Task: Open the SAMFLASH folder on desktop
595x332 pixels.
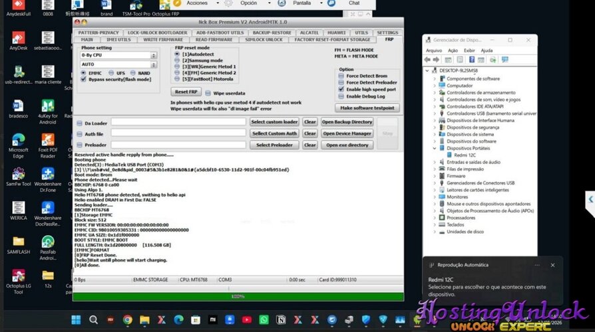Action: pyautogui.click(x=18, y=245)
